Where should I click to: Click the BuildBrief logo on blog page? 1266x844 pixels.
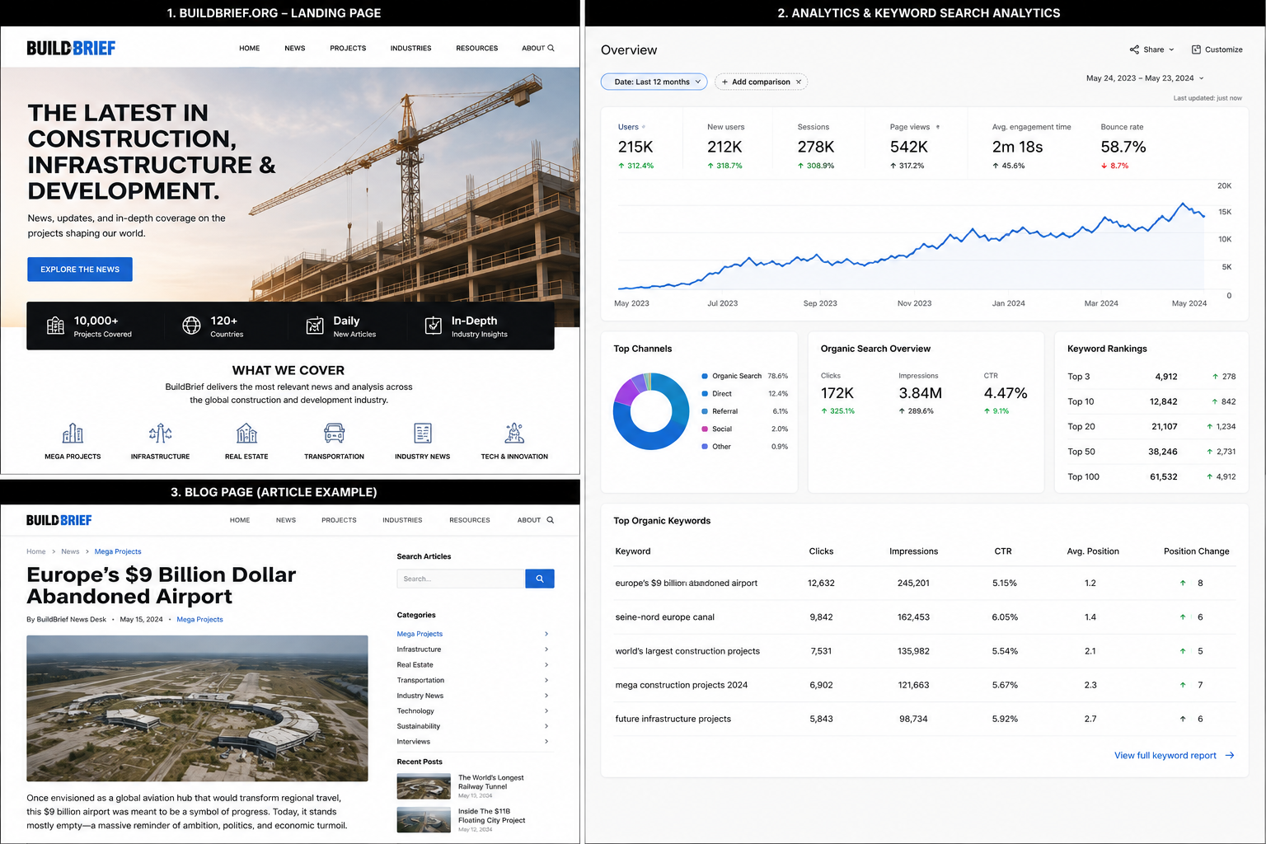click(59, 520)
